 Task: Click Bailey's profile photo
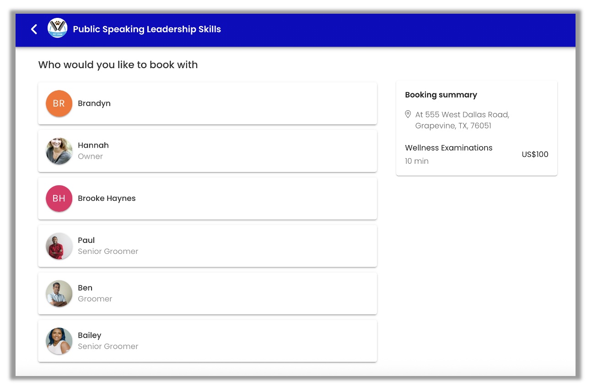(59, 341)
